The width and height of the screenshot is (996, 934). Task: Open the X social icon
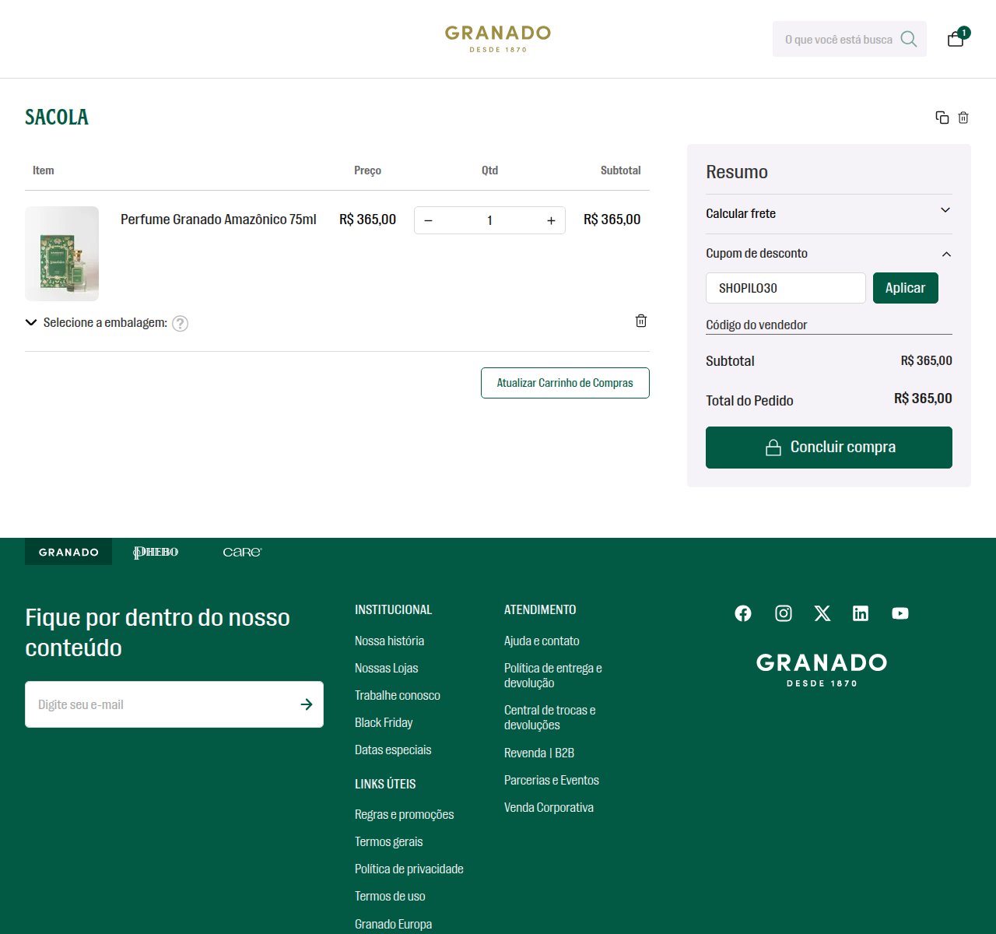pyautogui.click(x=822, y=613)
